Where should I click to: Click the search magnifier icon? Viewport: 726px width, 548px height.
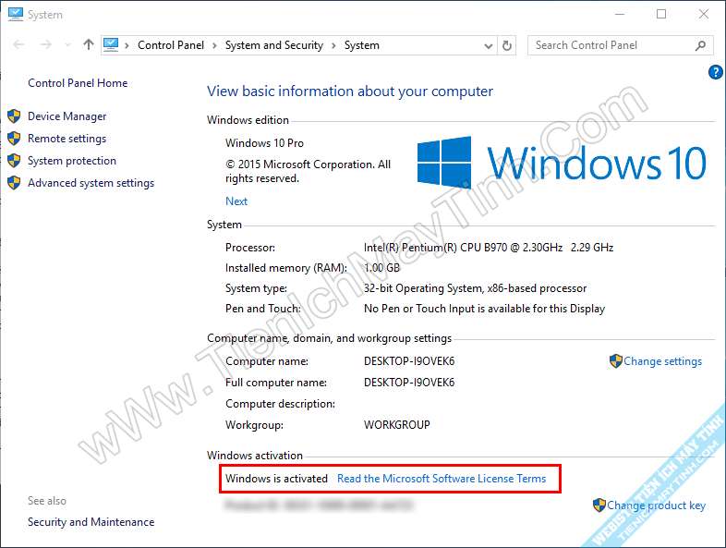click(700, 45)
